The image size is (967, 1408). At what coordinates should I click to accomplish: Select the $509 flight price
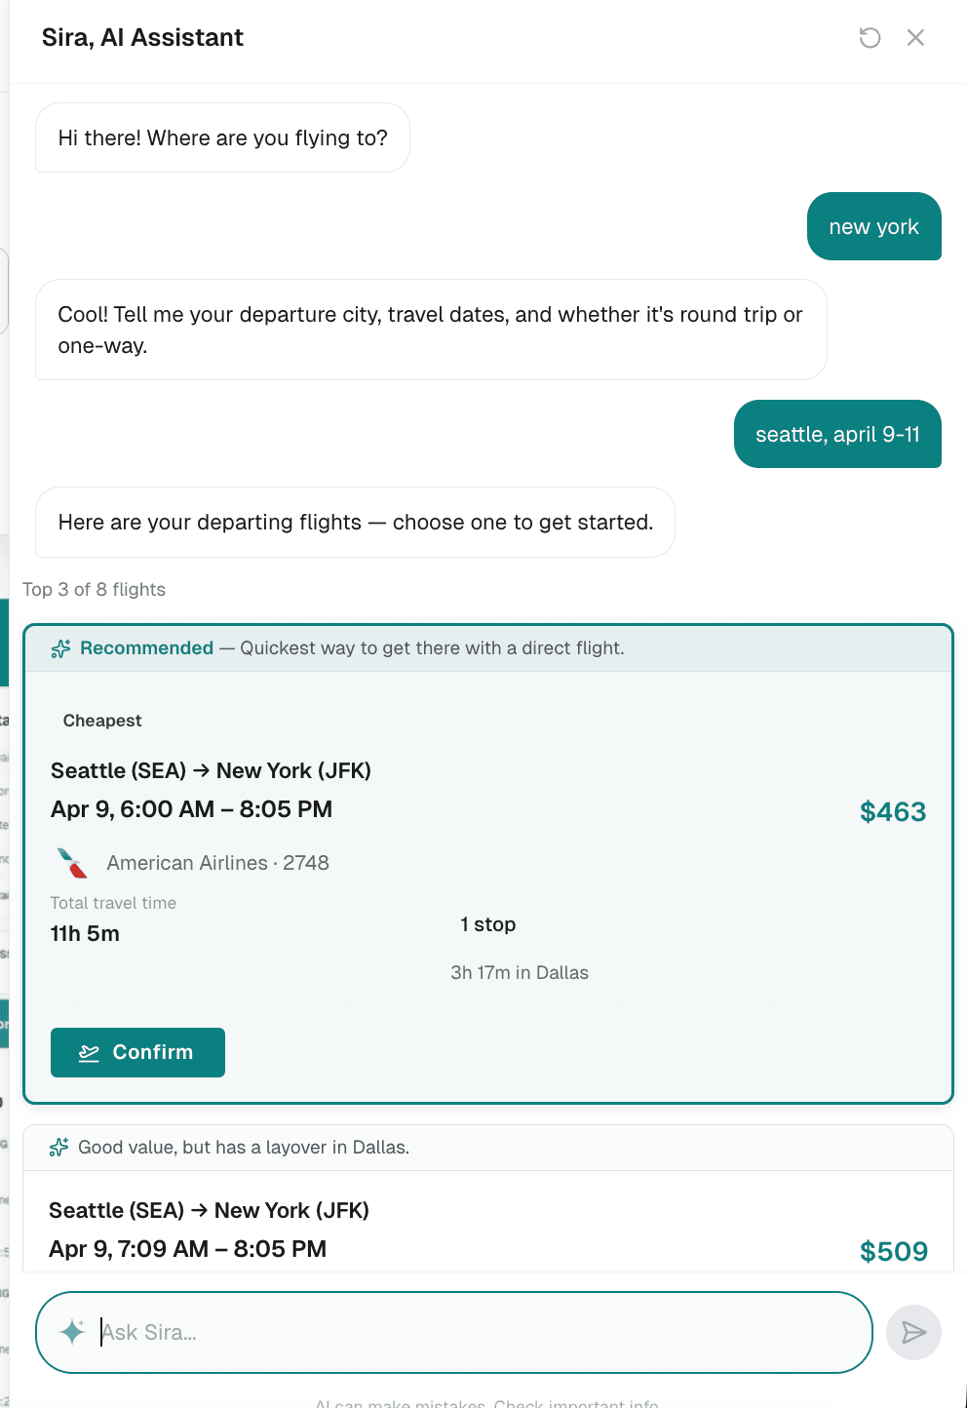click(x=893, y=1251)
